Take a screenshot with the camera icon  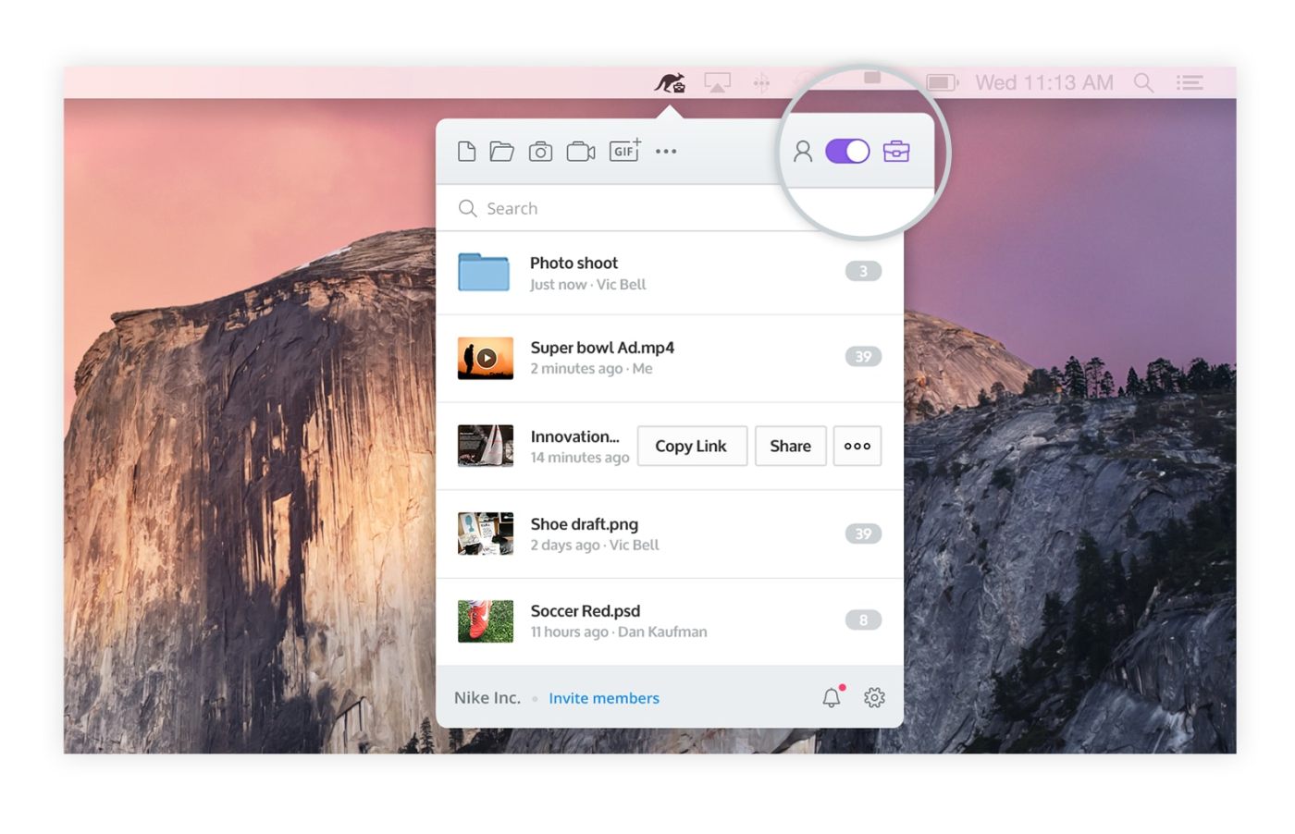tap(541, 151)
